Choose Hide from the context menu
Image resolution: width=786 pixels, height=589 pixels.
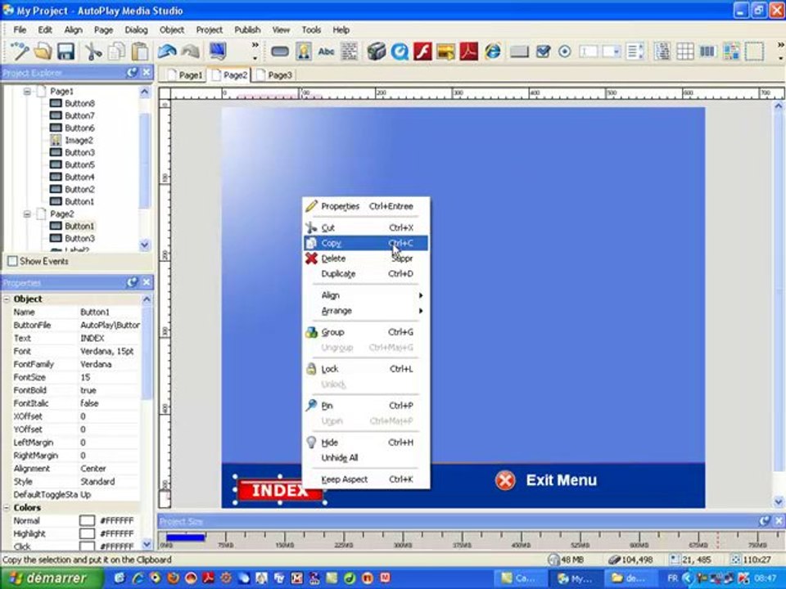pos(366,443)
